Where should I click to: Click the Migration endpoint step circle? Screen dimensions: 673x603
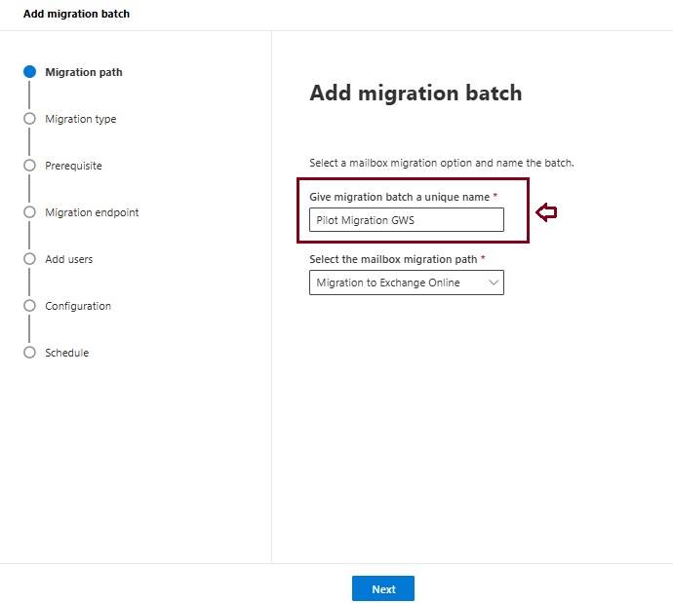coord(29,212)
